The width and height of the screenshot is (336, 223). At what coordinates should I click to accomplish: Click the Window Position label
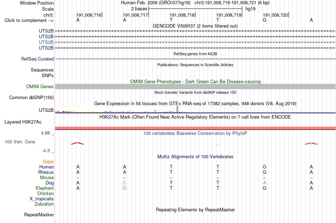(x=37, y=3)
